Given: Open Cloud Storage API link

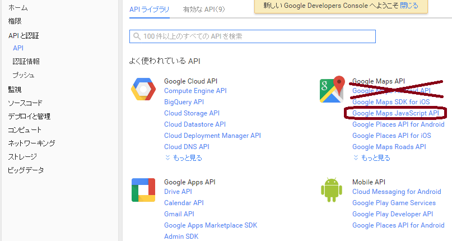Looking at the screenshot, I should (192, 113).
